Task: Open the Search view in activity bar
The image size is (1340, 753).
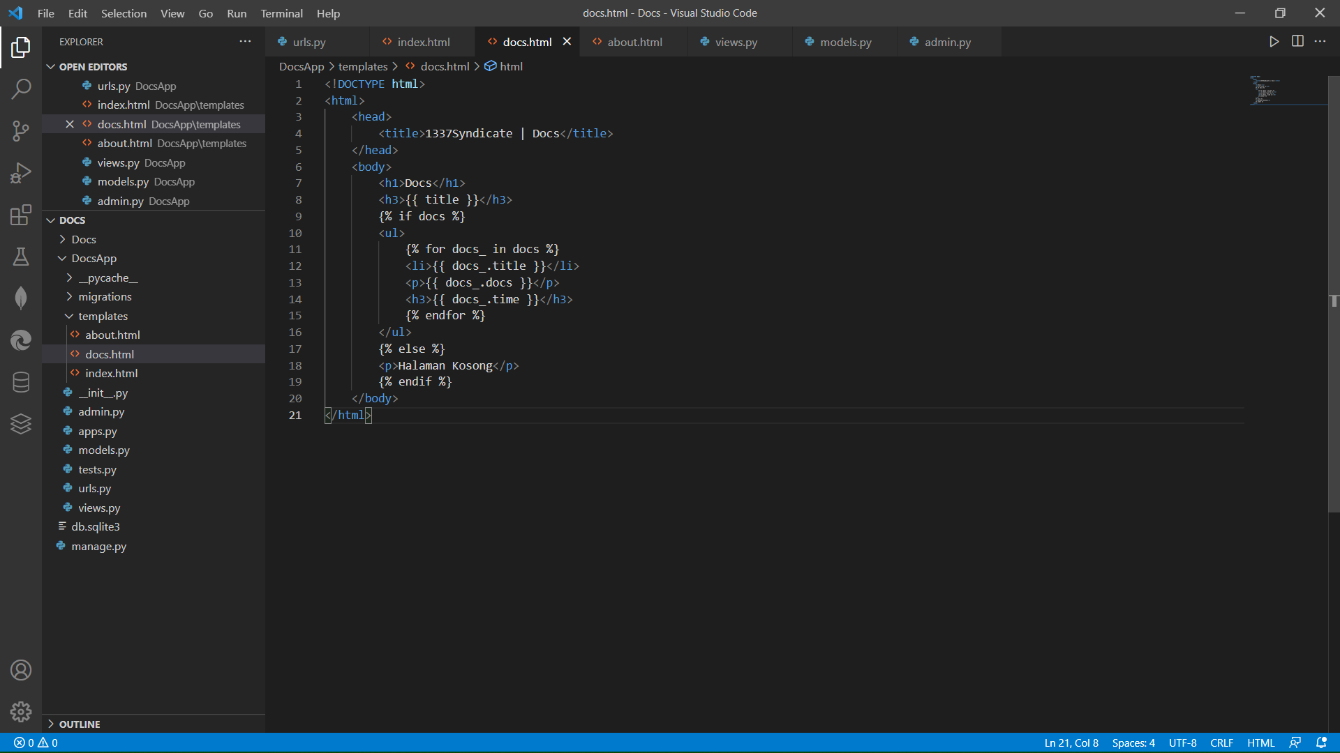Action: tap(21, 89)
